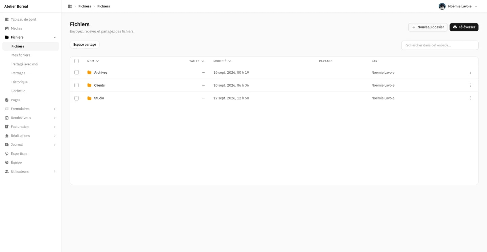Click the breadcrumb home grid icon

coord(70,6)
